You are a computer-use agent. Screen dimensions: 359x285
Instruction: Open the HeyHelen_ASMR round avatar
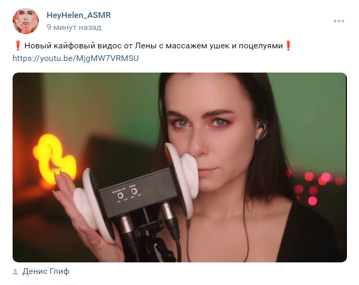(26, 21)
